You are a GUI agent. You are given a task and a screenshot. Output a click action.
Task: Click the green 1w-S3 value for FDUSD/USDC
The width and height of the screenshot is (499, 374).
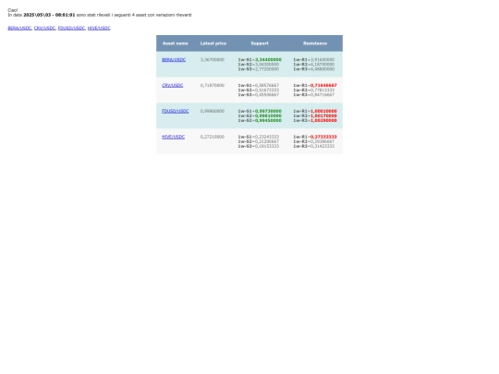(268, 121)
